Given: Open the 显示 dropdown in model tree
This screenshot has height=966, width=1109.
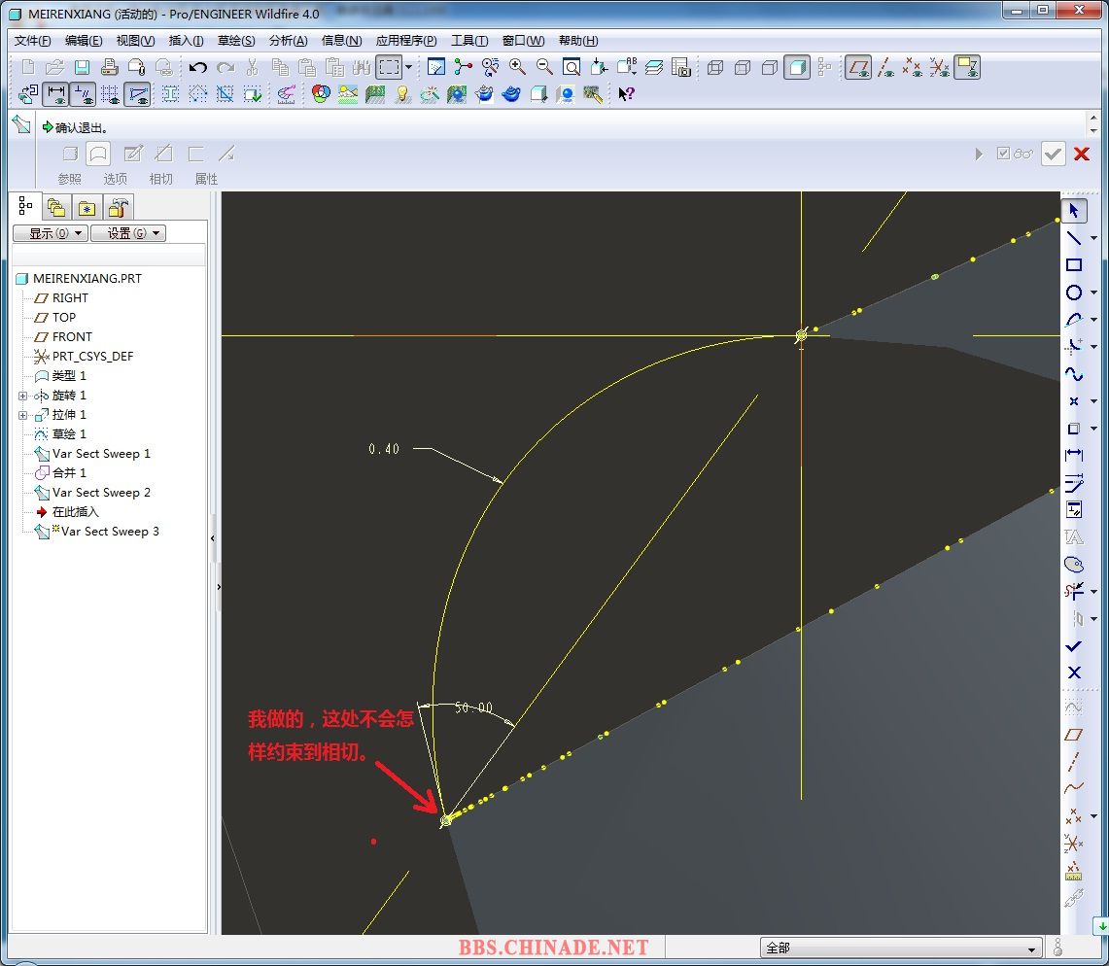Looking at the screenshot, I should (51, 233).
